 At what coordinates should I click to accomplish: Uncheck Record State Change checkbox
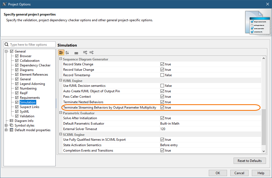point(162,64)
